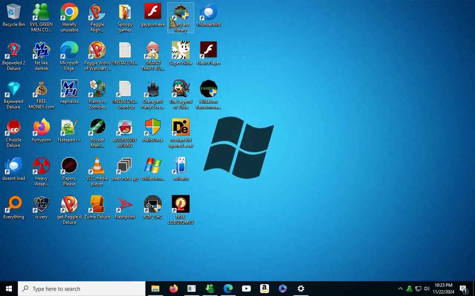The width and height of the screenshot is (475, 296).
Task: Show hidden system tray icons chevron
Action: click(400, 289)
